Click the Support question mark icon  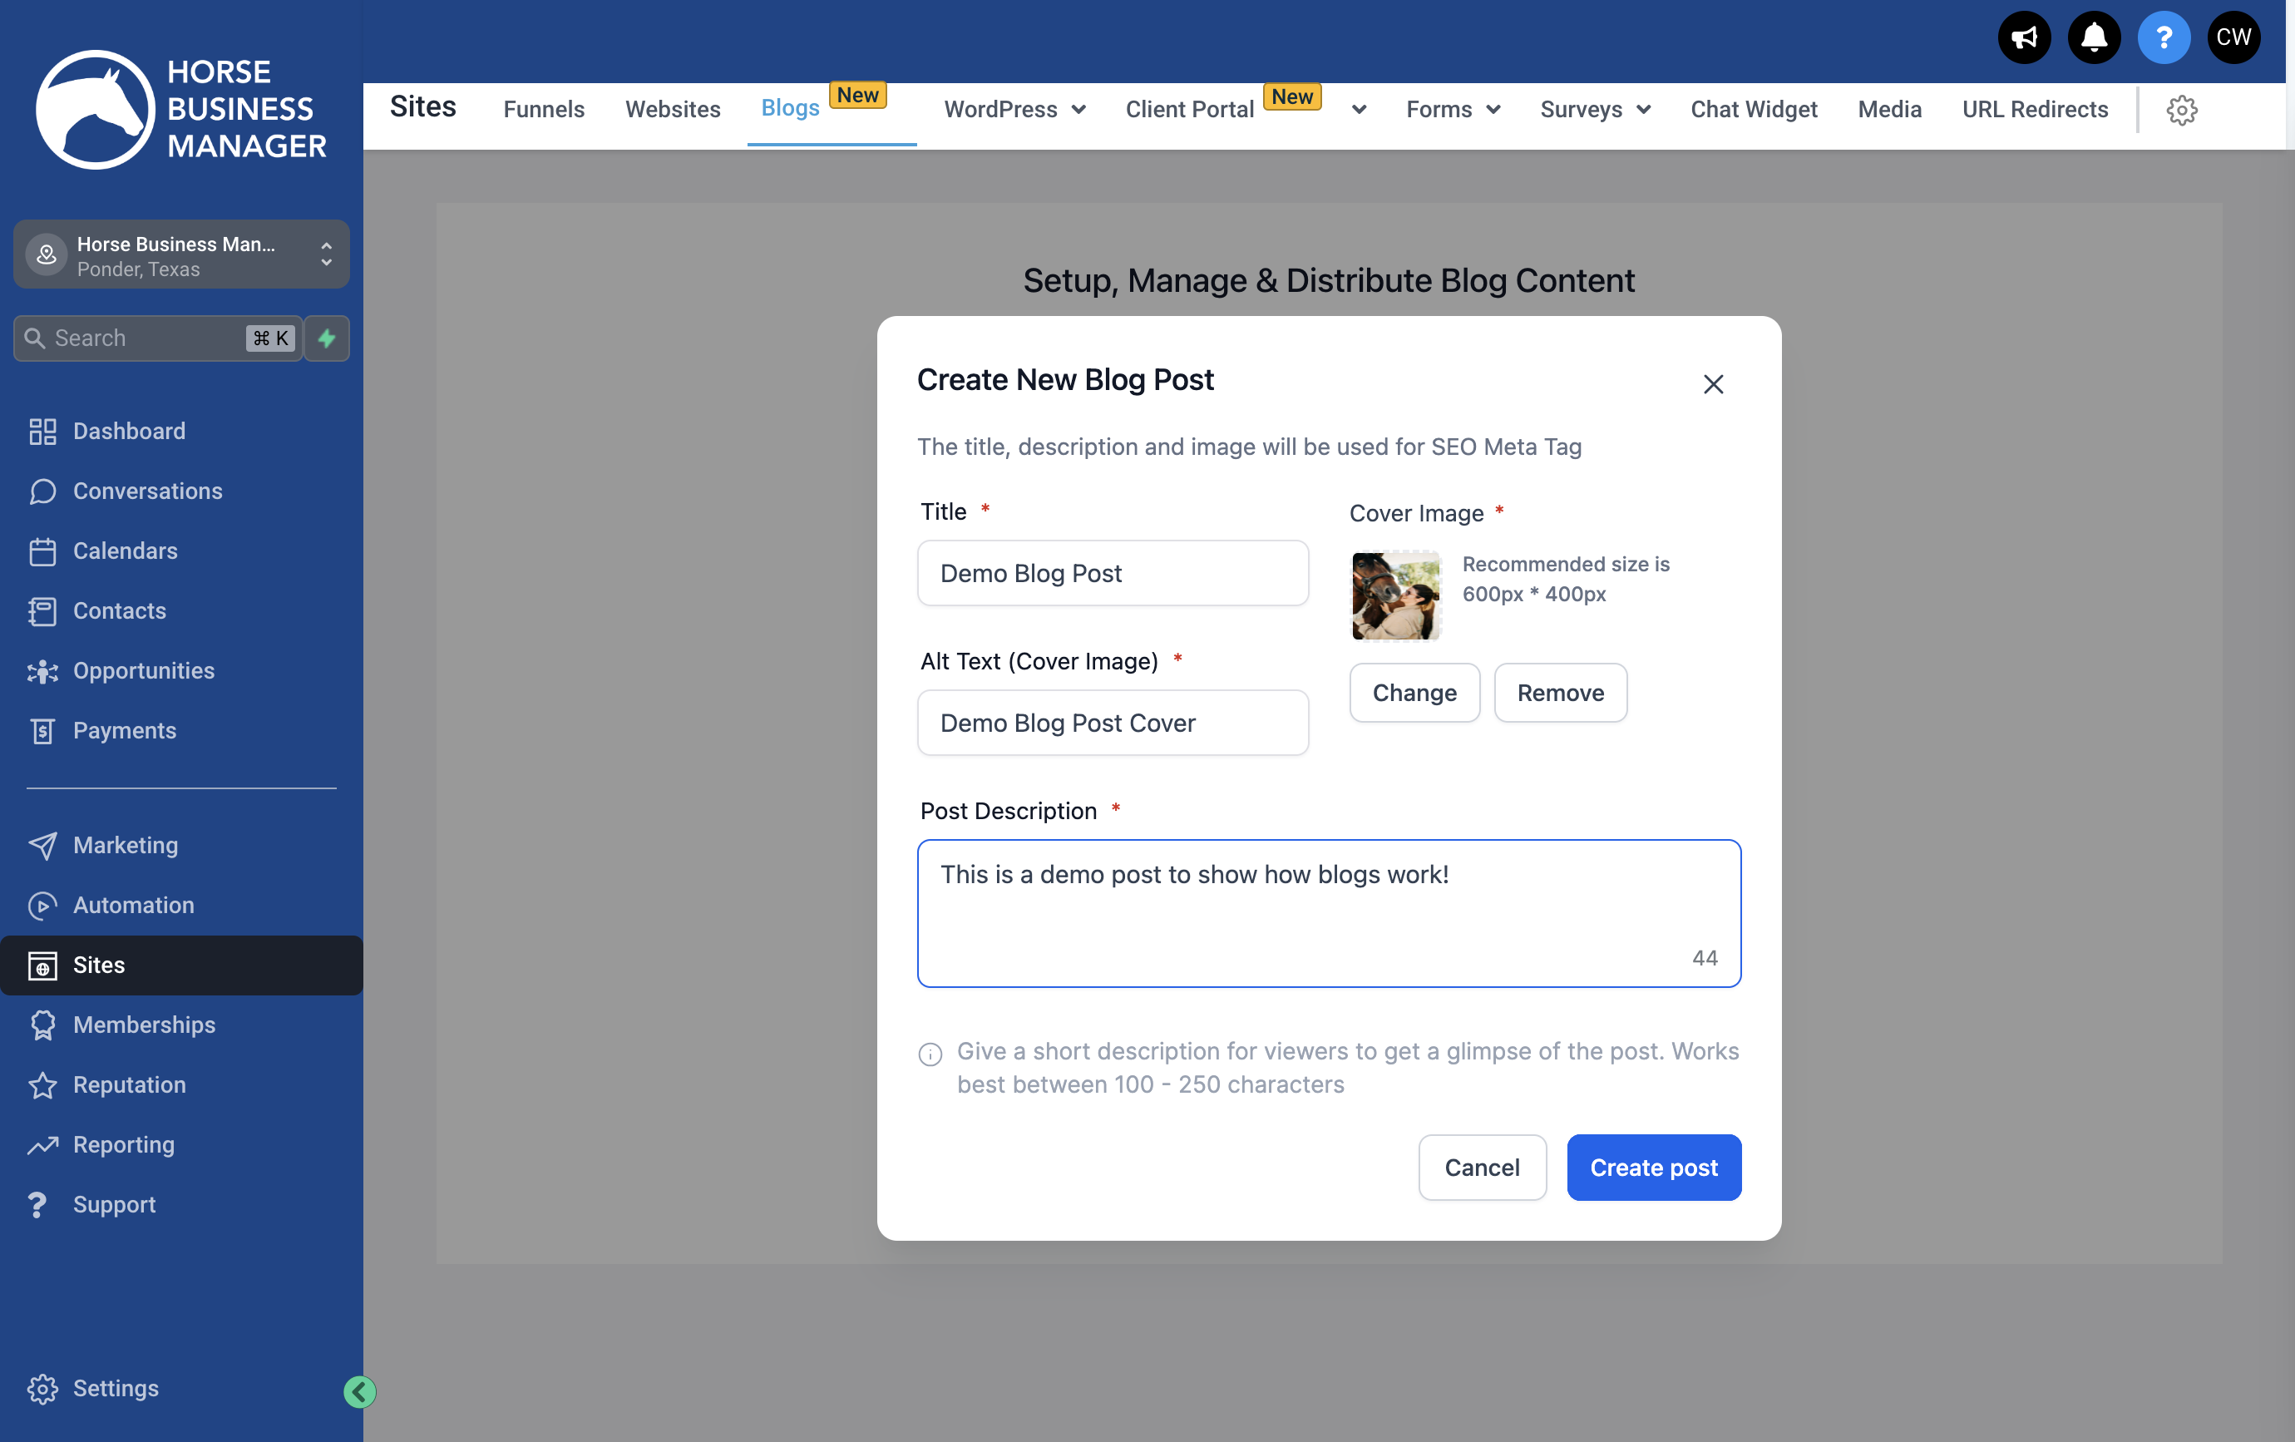[37, 1205]
